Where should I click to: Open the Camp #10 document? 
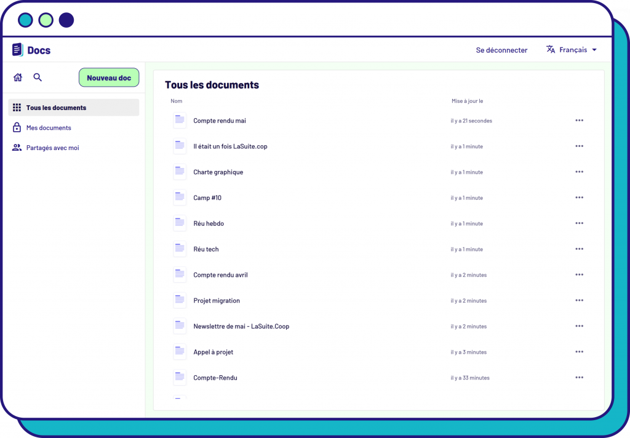[207, 197]
